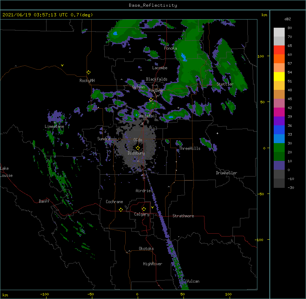Select the yellow diamond between Olds and Didsbury
Screen dimensions: 306x299
[138, 148]
